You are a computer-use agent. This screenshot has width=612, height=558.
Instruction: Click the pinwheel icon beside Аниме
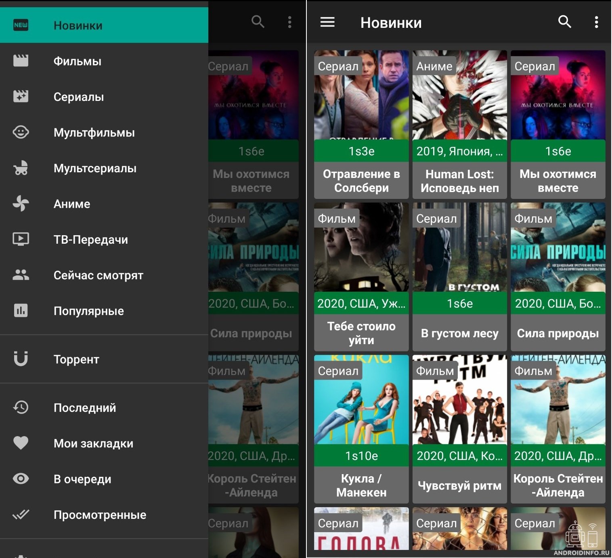21,203
